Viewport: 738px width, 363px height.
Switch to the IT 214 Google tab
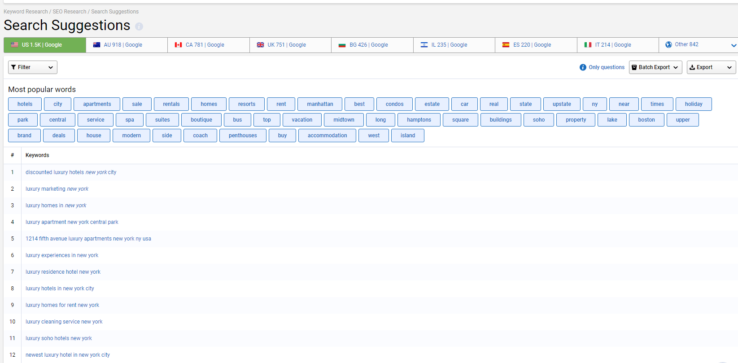pyautogui.click(x=618, y=45)
